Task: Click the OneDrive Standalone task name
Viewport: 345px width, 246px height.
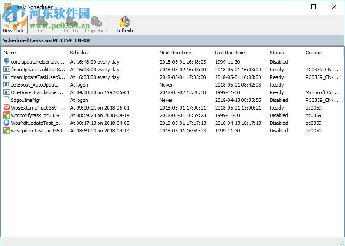Action: [x=37, y=92]
